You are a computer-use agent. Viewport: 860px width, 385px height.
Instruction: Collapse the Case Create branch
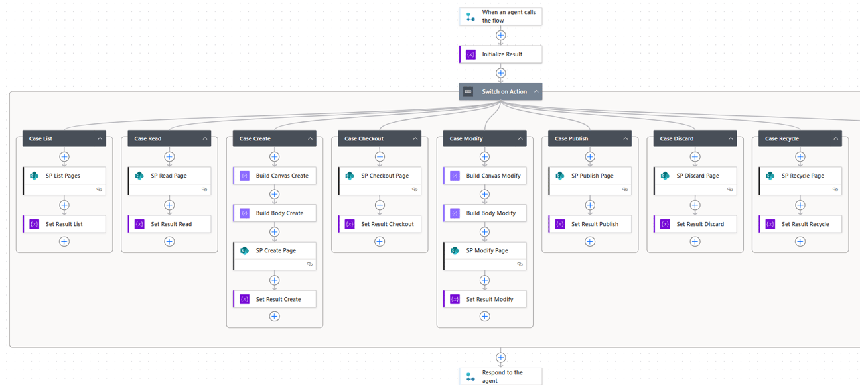coord(309,138)
